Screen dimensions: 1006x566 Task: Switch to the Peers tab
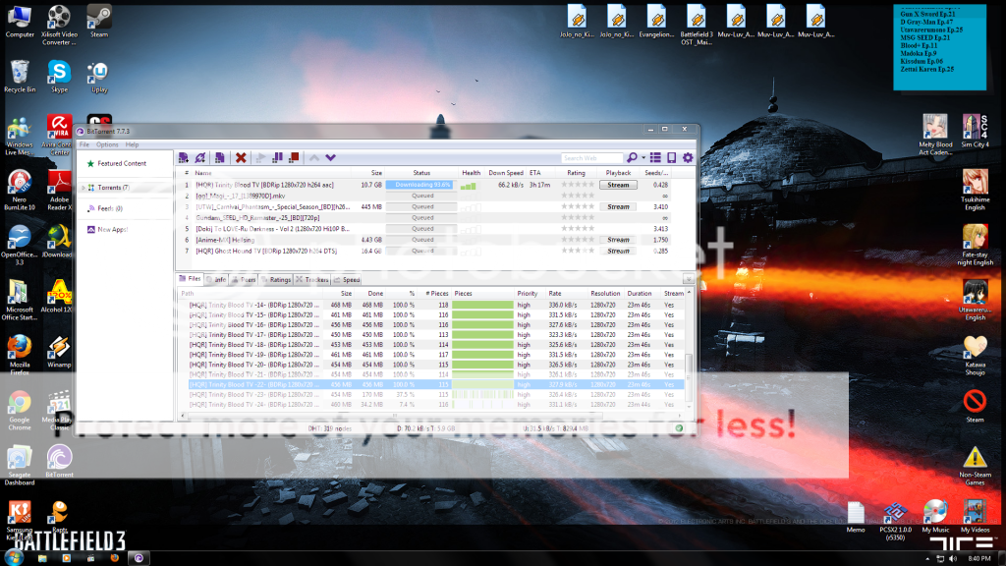[x=246, y=279]
